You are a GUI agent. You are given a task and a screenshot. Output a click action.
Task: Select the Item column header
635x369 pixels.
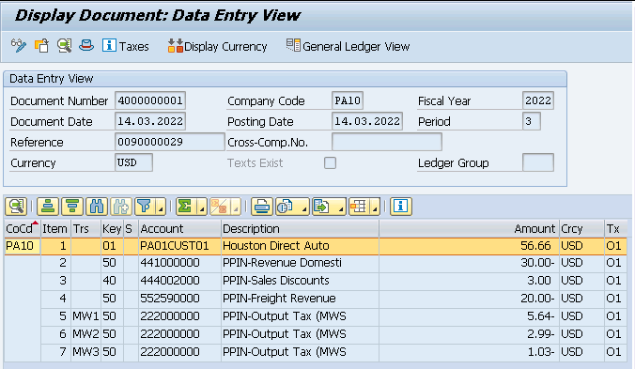coord(55,228)
